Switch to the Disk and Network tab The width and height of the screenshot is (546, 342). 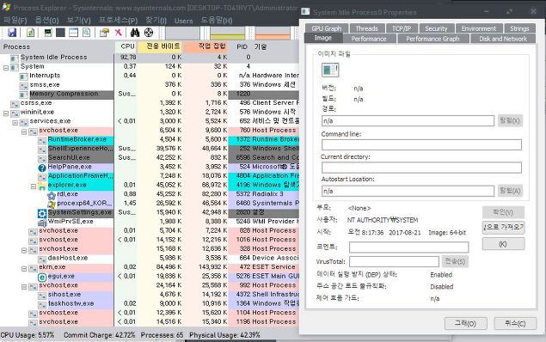point(503,39)
